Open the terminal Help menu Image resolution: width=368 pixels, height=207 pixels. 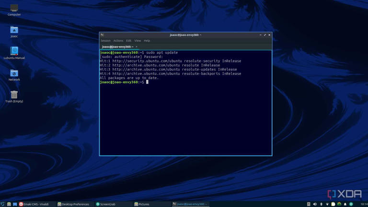coord(147,41)
